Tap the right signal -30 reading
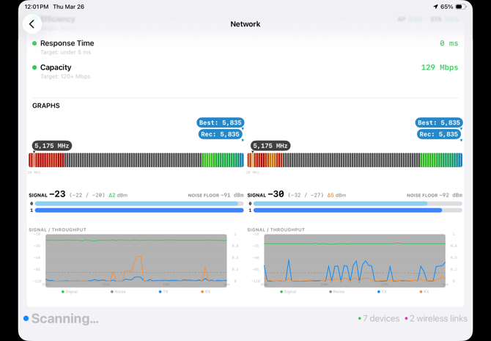Viewport: 491px width, 341px height. tap(276, 194)
